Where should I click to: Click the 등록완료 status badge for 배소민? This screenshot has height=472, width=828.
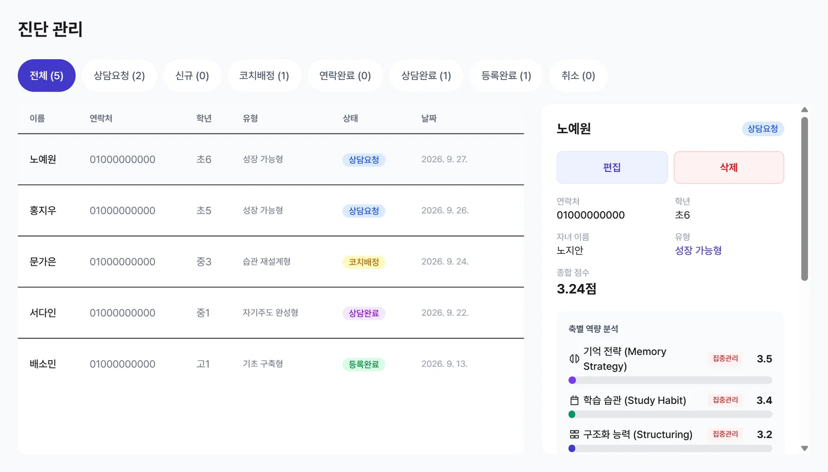click(x=364, y=364)
